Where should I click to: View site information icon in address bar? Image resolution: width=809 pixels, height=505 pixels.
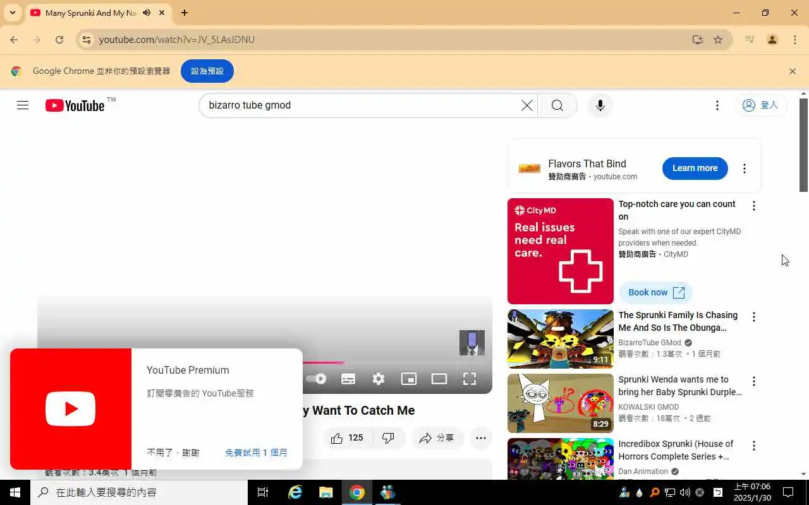pos(87,40)
